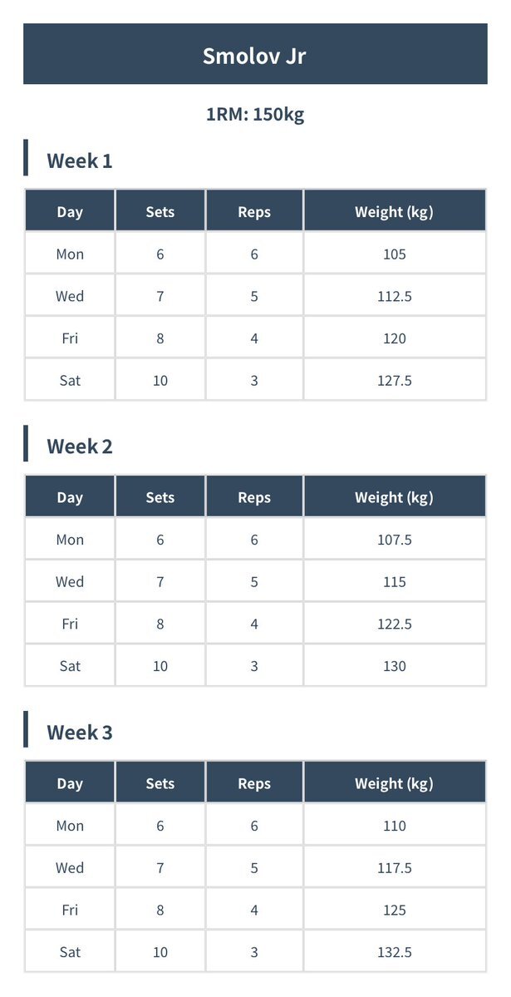Click the Week 3 heading
The height and width of the screenshot is (997, 511).
(80, 733)
